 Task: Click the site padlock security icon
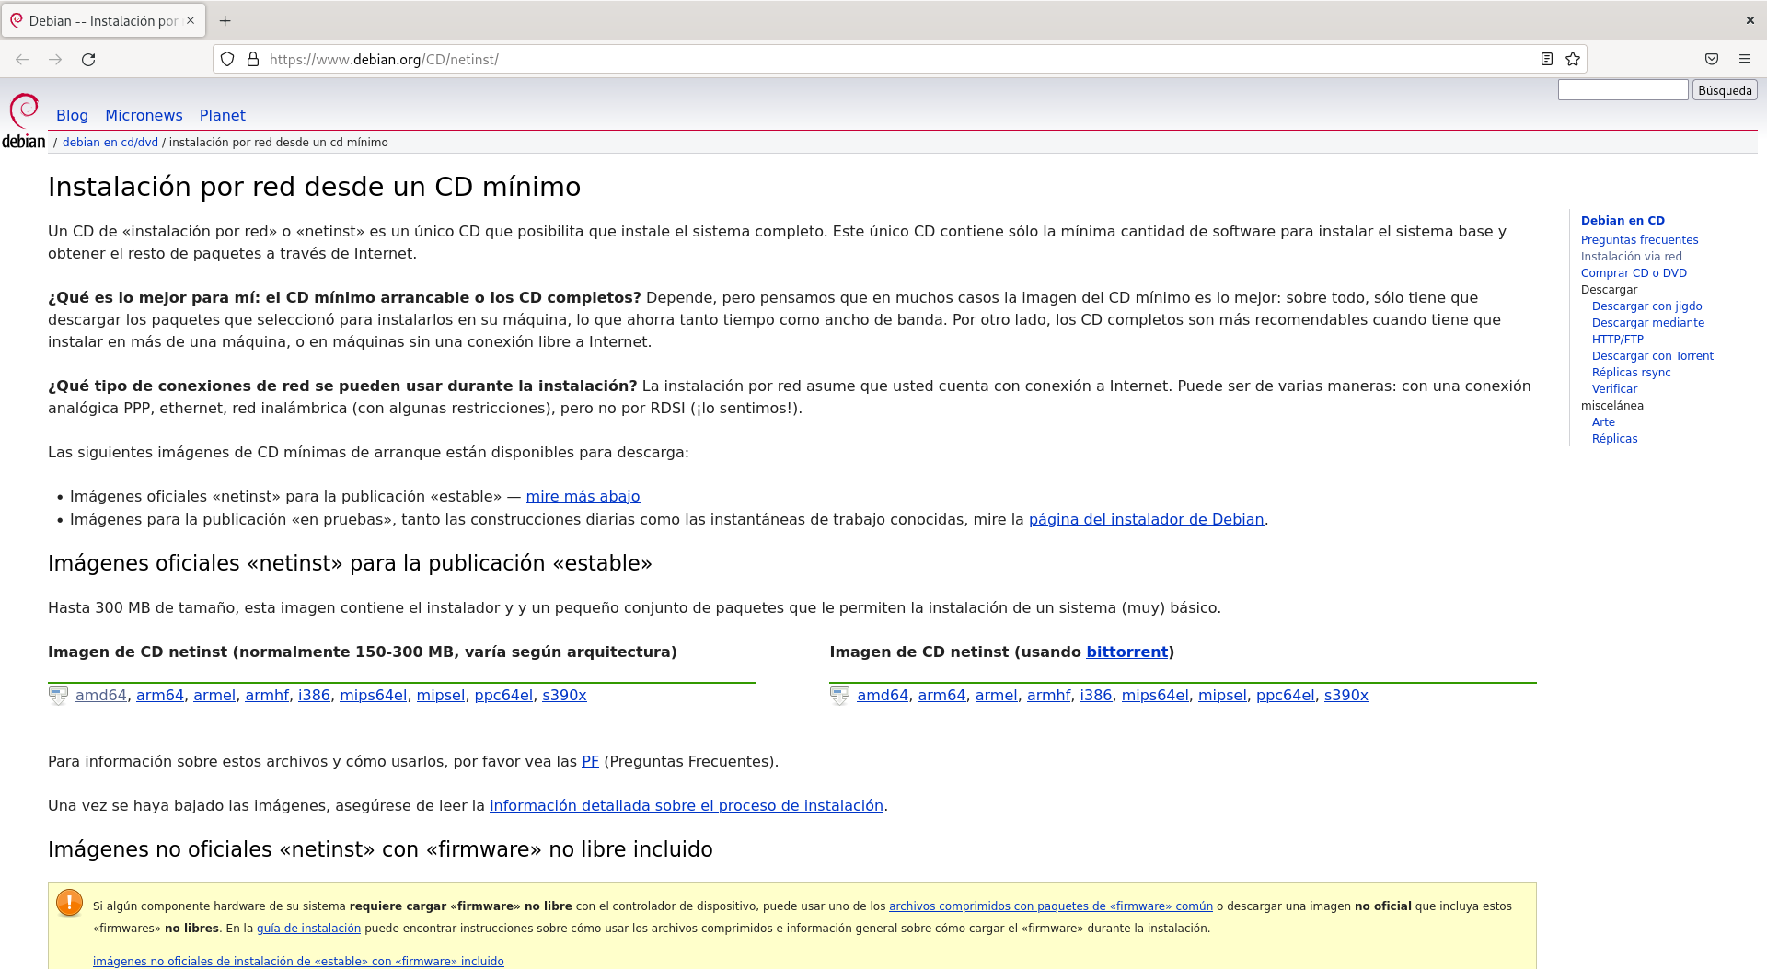pos(253,60)
